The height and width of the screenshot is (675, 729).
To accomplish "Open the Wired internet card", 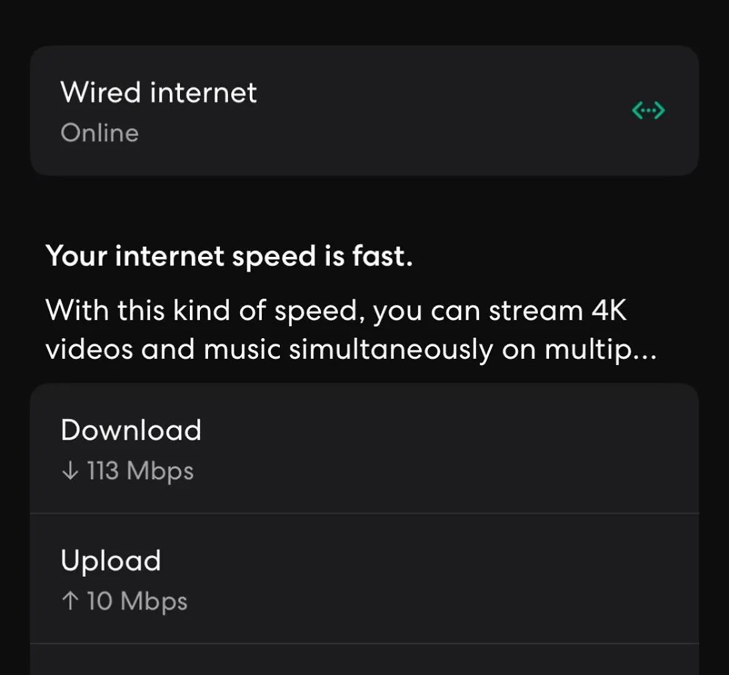I will [364, 111].
